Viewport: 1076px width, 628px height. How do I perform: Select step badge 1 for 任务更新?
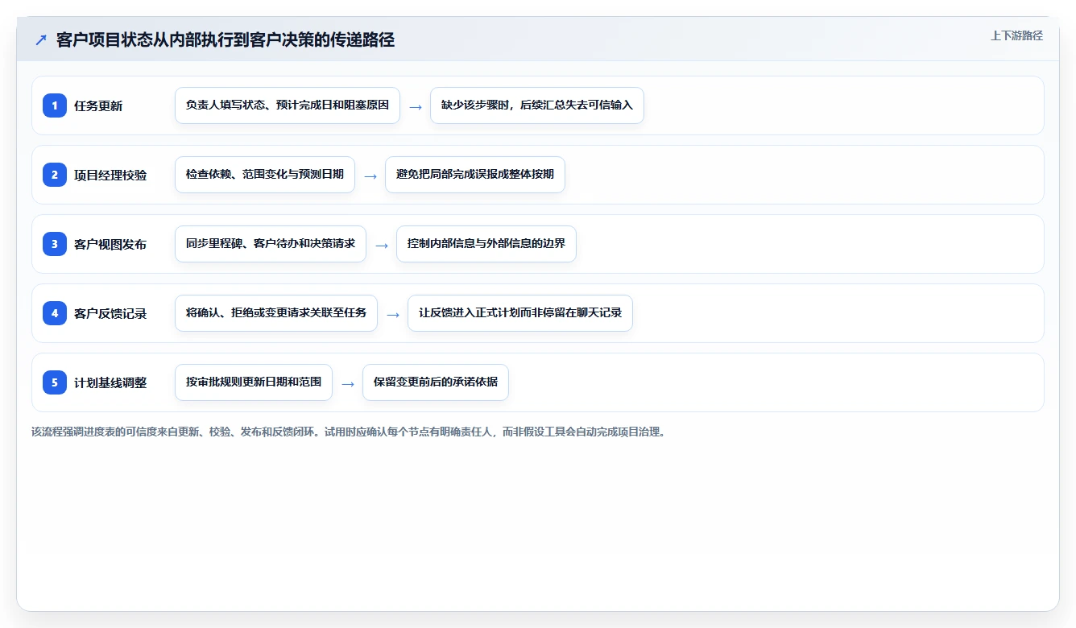point(55,105)
